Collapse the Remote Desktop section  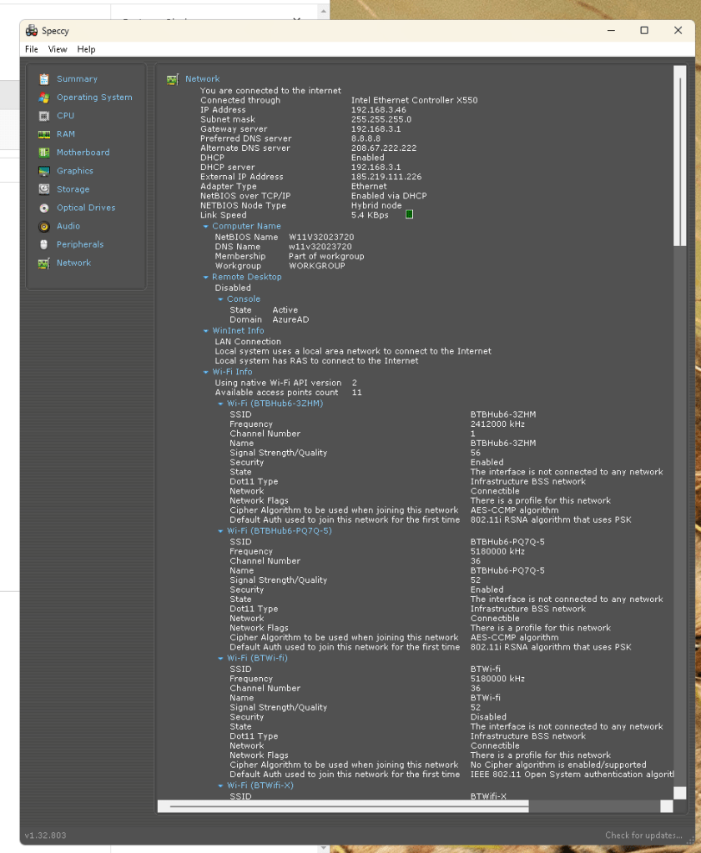click(x=206, y=277)
